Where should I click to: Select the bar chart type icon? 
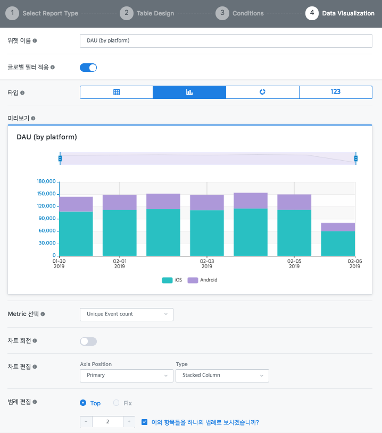[x=189, y=92]
